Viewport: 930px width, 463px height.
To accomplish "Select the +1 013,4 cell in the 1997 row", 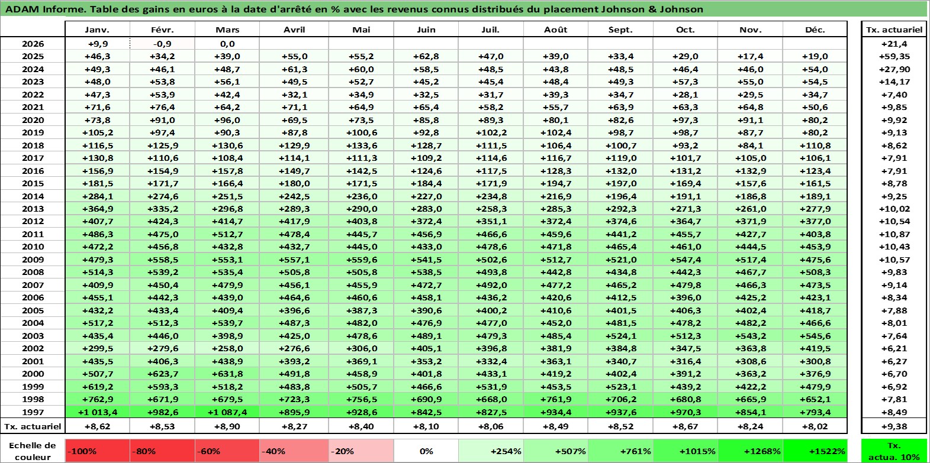I will (97, 412).
